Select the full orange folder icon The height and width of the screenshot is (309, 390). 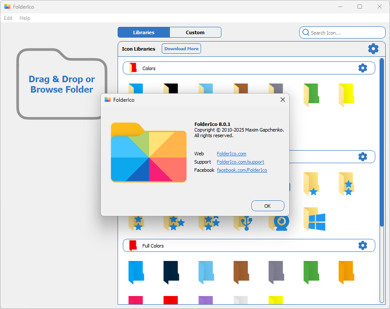(x=346, y=272)
